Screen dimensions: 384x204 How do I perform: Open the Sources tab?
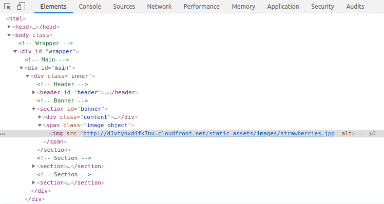pos(124,6)
